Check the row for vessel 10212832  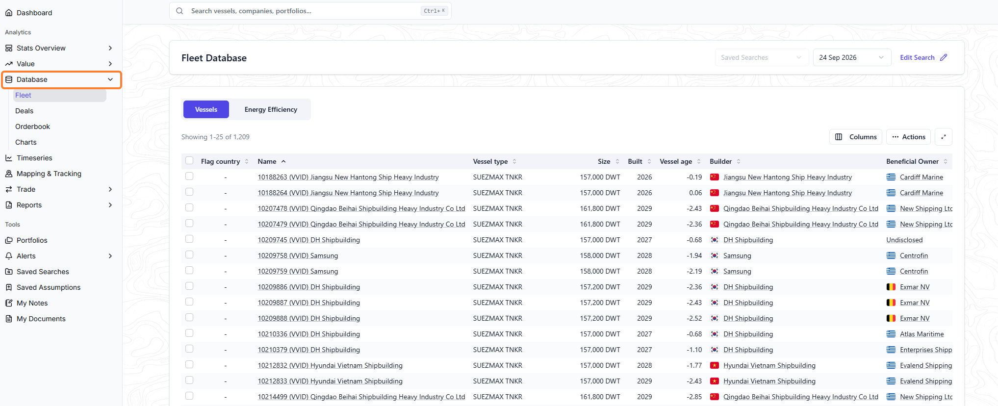(189, 365)
